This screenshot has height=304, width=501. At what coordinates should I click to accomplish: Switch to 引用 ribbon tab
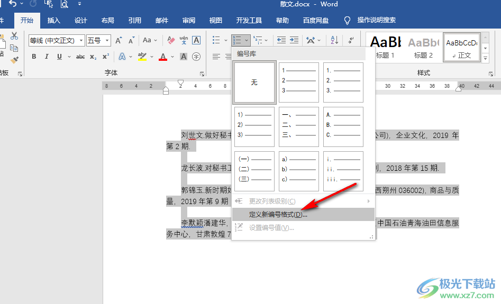134,21
